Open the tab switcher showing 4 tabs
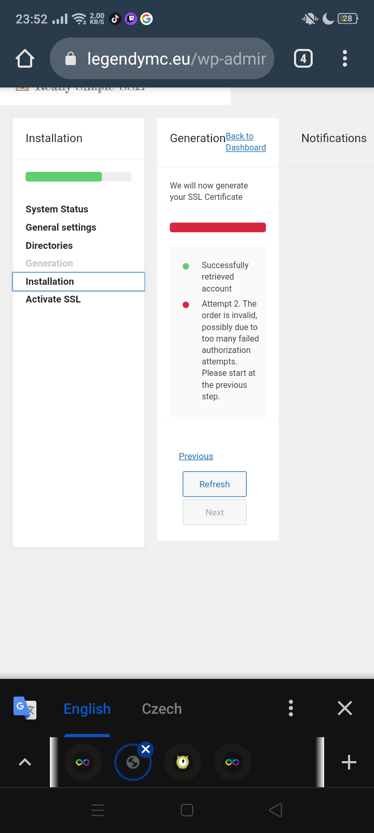This screenshot has height=833, width=374. pyautogui.click(x=303, y=59)
